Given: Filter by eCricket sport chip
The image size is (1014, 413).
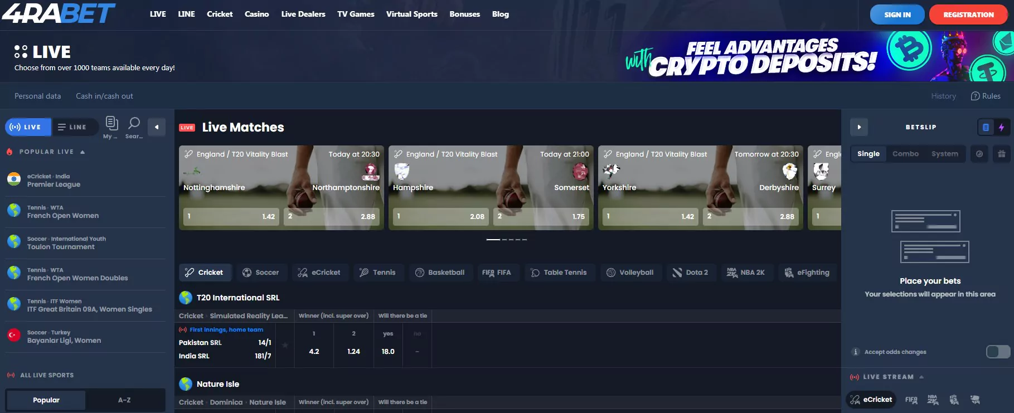Looking at the screenshot, I should click(x=319, y=273).
